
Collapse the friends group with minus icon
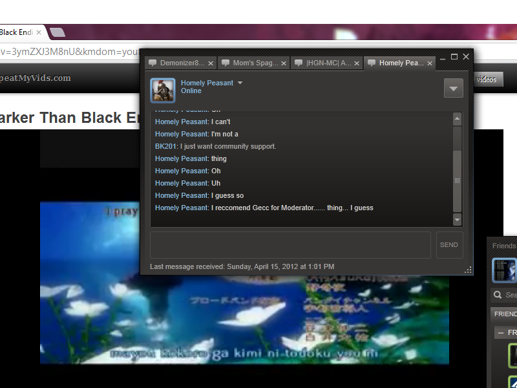click(x=500, y=333)
